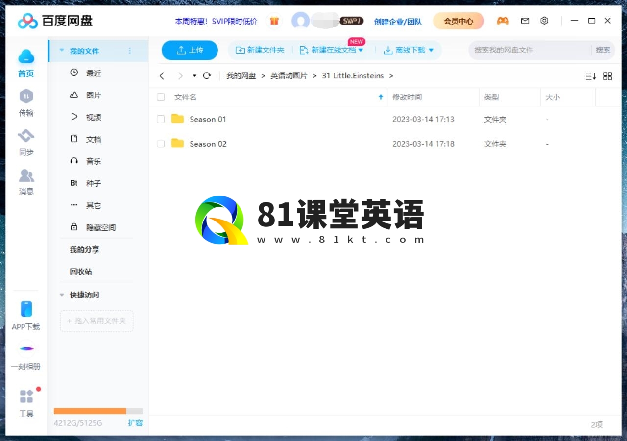
Task: Open the game controller icon
Action: 503,21
